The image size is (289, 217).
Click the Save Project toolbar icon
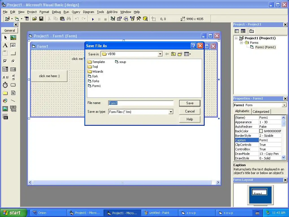(x=41, y=19)
